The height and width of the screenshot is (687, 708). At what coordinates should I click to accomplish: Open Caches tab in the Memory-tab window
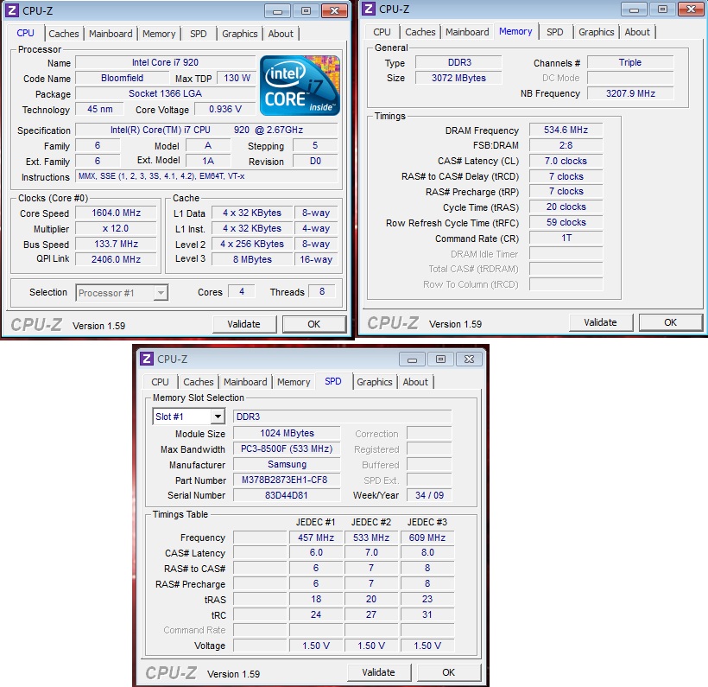tap(420, 32)
